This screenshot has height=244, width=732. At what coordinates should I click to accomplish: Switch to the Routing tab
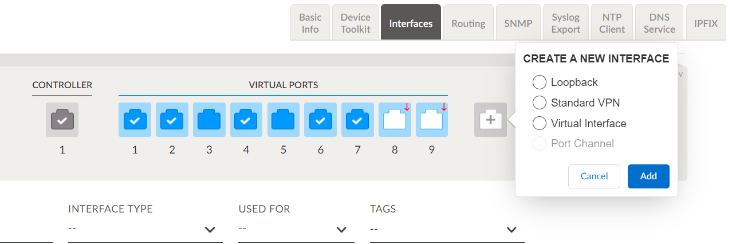click(469, 23)
